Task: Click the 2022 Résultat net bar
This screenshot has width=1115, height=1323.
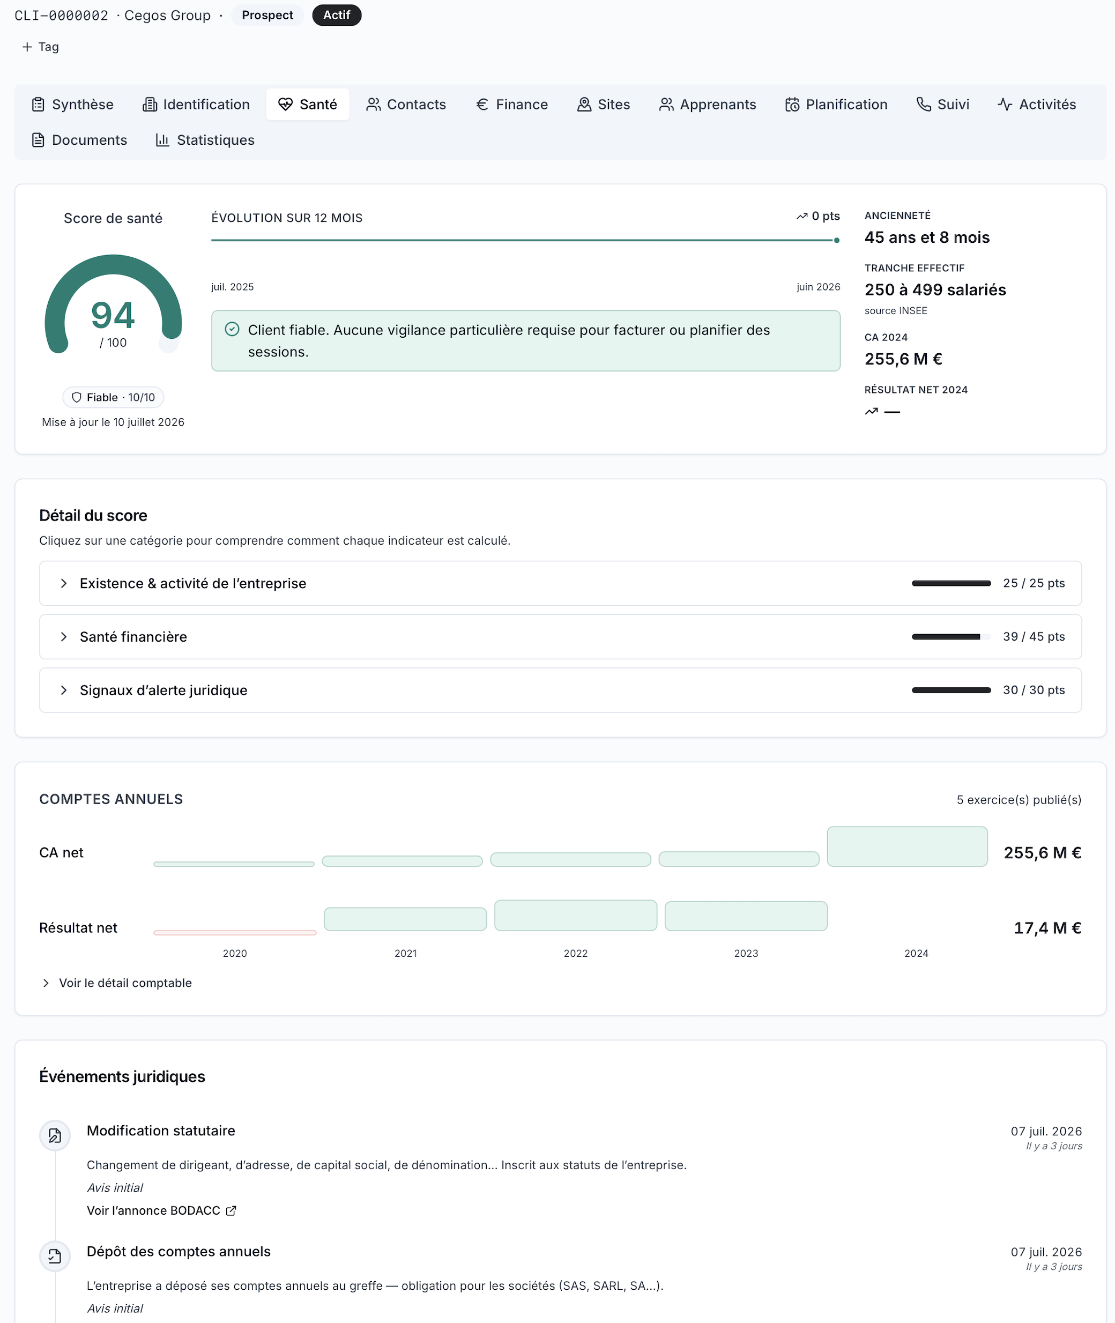Action: point(576,915)
